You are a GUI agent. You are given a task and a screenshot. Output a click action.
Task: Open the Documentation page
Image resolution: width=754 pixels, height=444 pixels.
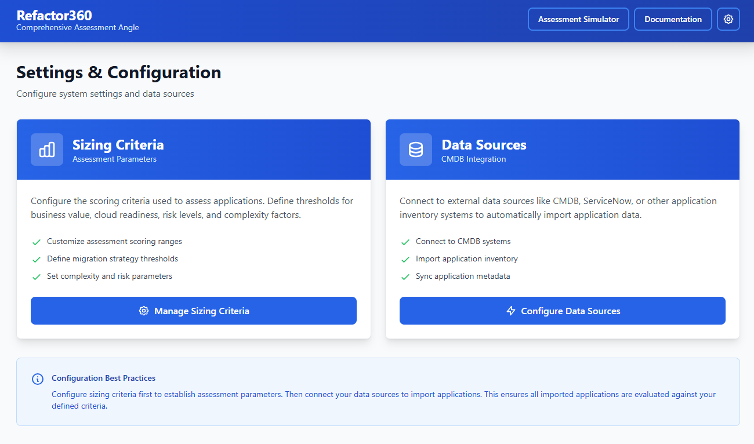coord(673,19)
